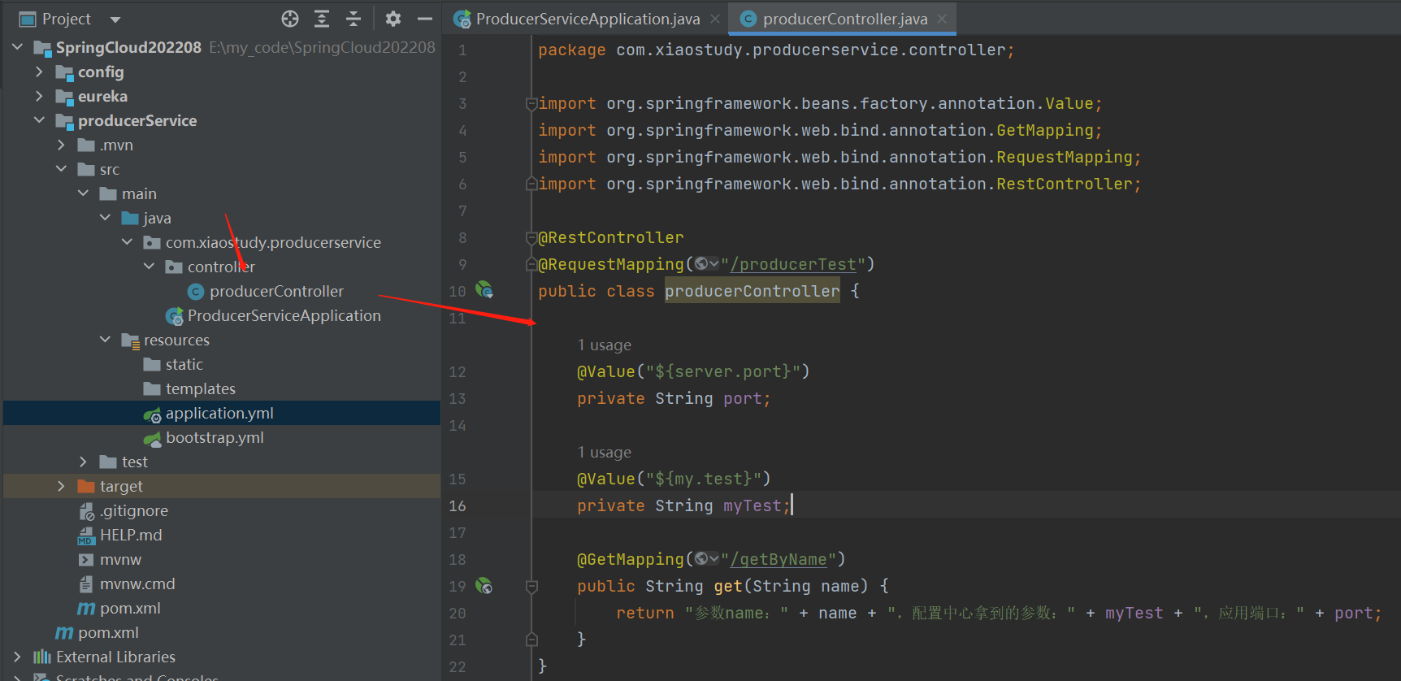Screen dimensions: 1401x681
Task: Collapse the SpringCloud202208 root node
Action: point(17,47)
